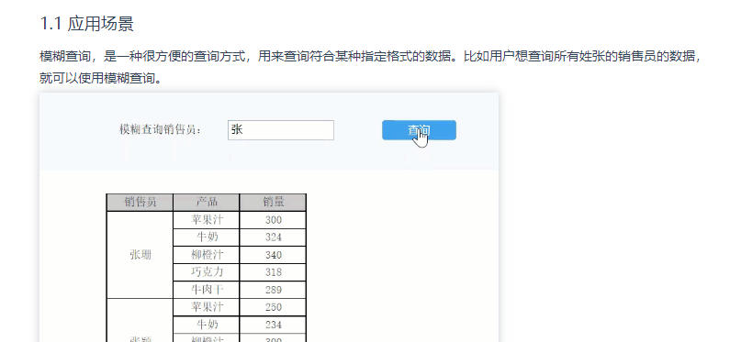Click 苹果汁 in the 250 row

pos(207,306)
